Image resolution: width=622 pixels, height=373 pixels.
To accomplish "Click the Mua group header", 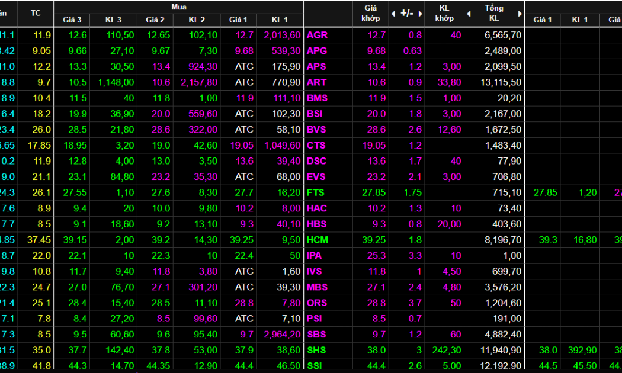I will coord(179,7).
